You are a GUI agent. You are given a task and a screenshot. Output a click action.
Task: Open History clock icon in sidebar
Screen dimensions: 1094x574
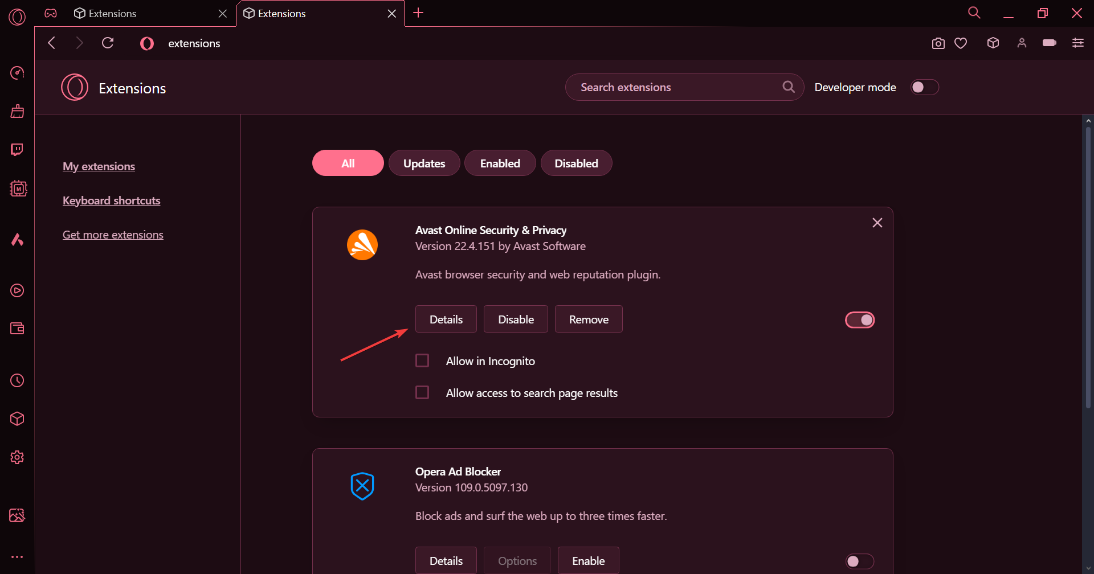tap(17, 380)
